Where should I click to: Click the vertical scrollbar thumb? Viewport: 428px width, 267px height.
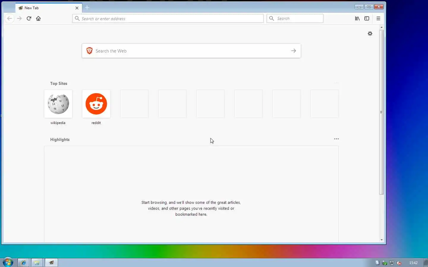point(381,112)
